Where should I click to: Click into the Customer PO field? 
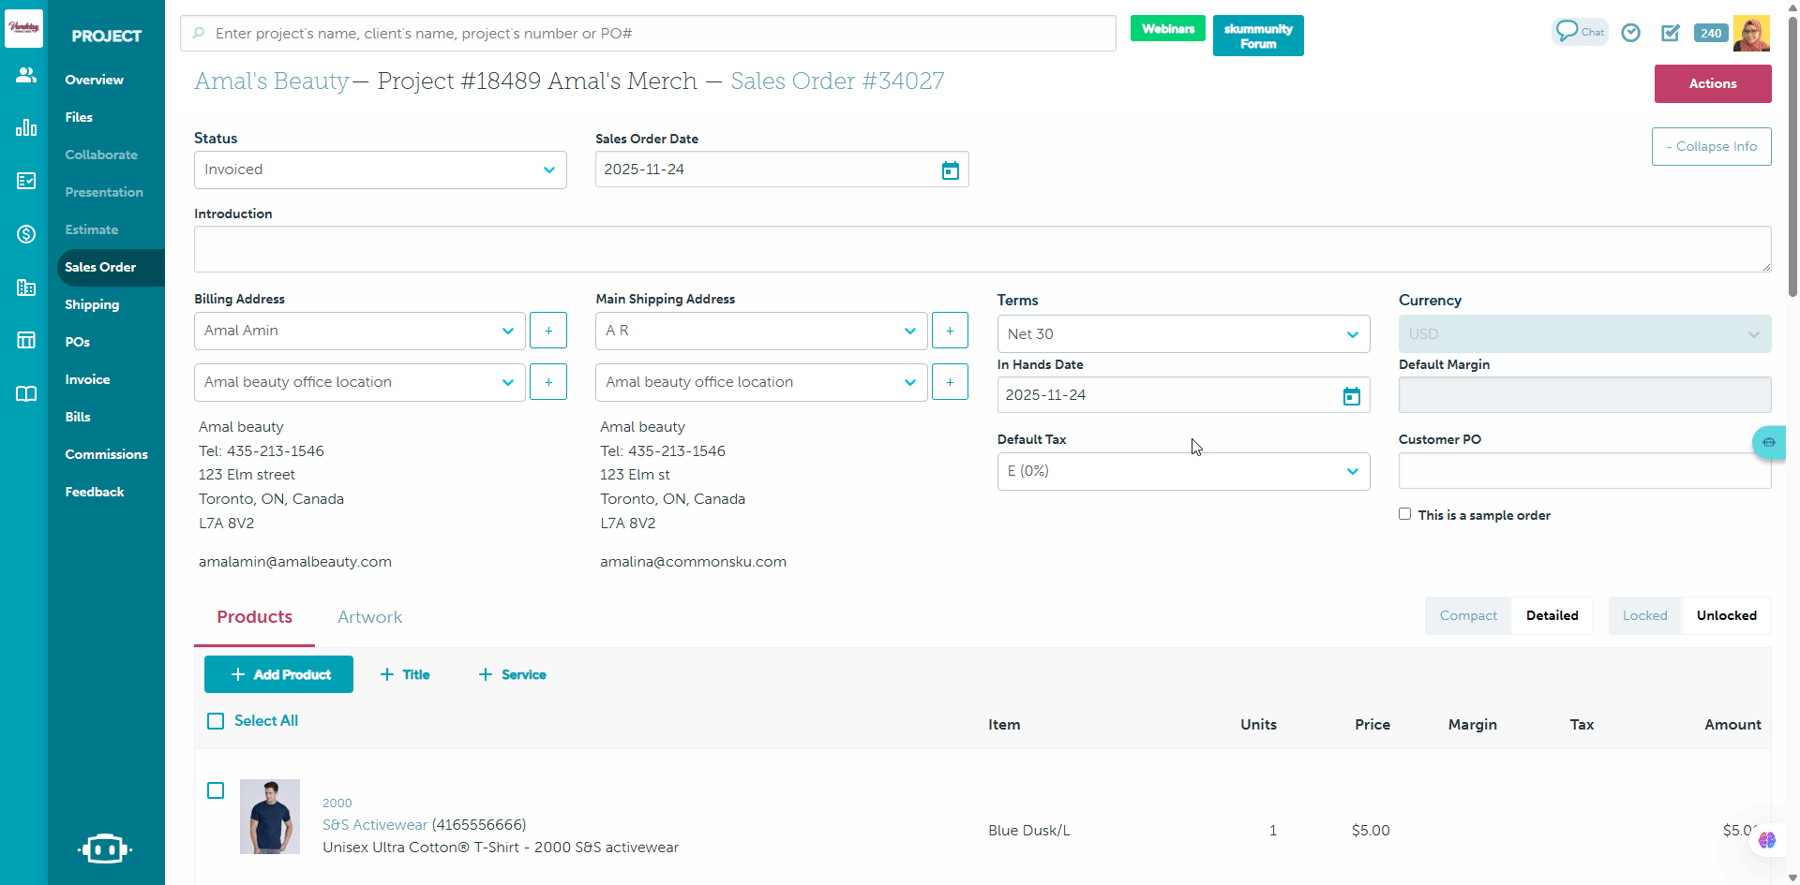tap(1583, 471)
